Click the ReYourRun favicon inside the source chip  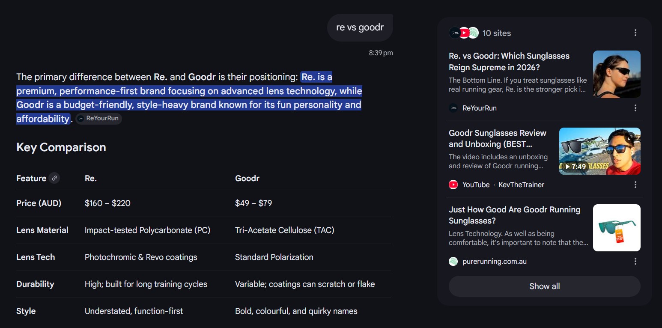click(80, 118)
